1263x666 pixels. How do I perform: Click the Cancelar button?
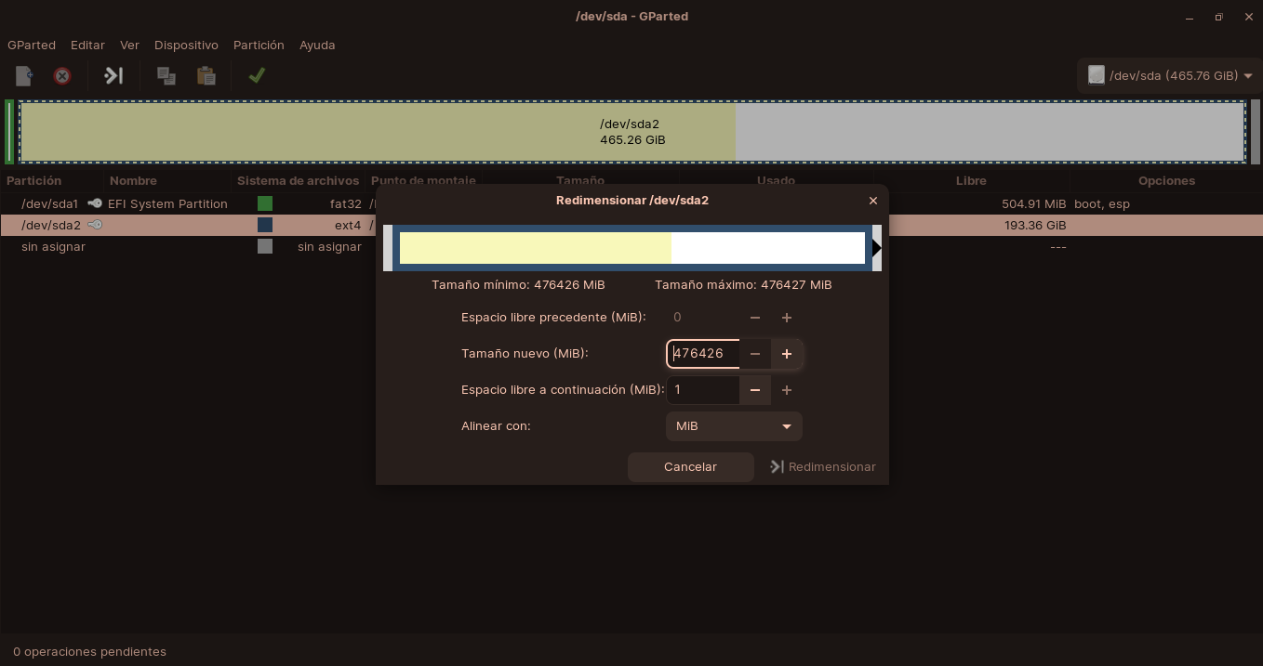click(690, 467)
